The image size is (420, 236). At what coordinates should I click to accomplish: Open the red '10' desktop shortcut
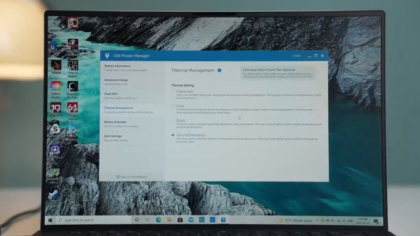pos(56,108)
